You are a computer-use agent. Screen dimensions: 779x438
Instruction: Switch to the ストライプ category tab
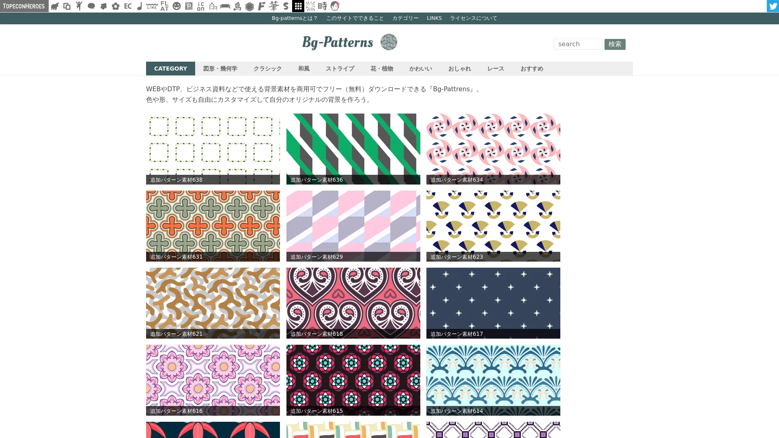click(340, 69)
